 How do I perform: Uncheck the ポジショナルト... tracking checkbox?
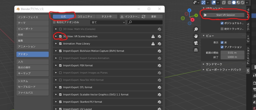click(222, 23)
